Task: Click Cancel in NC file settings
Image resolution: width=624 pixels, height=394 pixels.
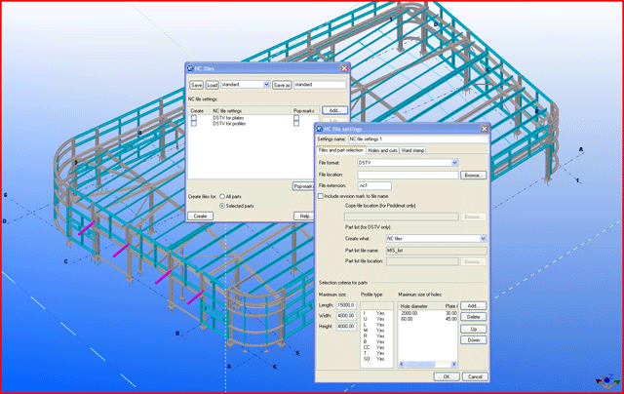Action: tap(475, 376)
